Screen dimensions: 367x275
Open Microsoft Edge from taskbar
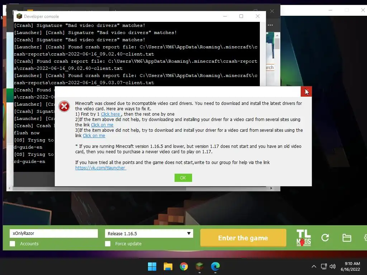[215, 266]
